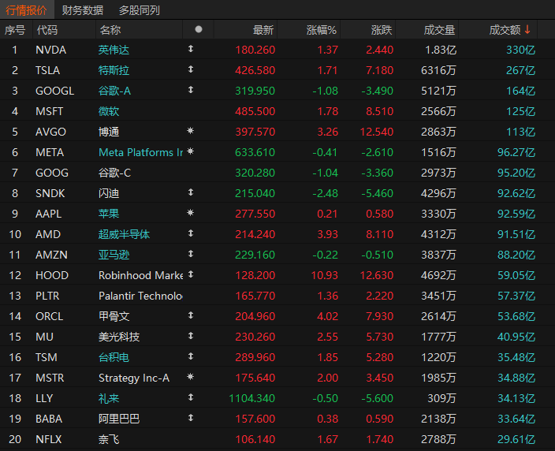The width and height of the screenshot is (555, 451).
Task: Click the up-down arrow icon in AMD row
Action: pyautogui.click(x=191, y=233)
